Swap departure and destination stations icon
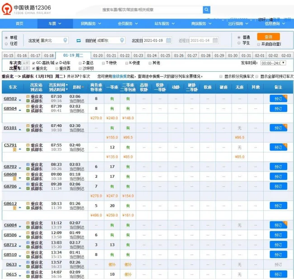This screenshot has width=294, height=279. tap(79, 40)
